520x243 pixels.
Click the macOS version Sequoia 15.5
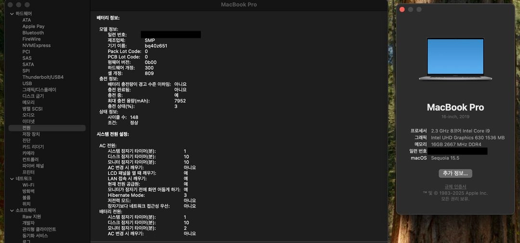pos(445,158)
